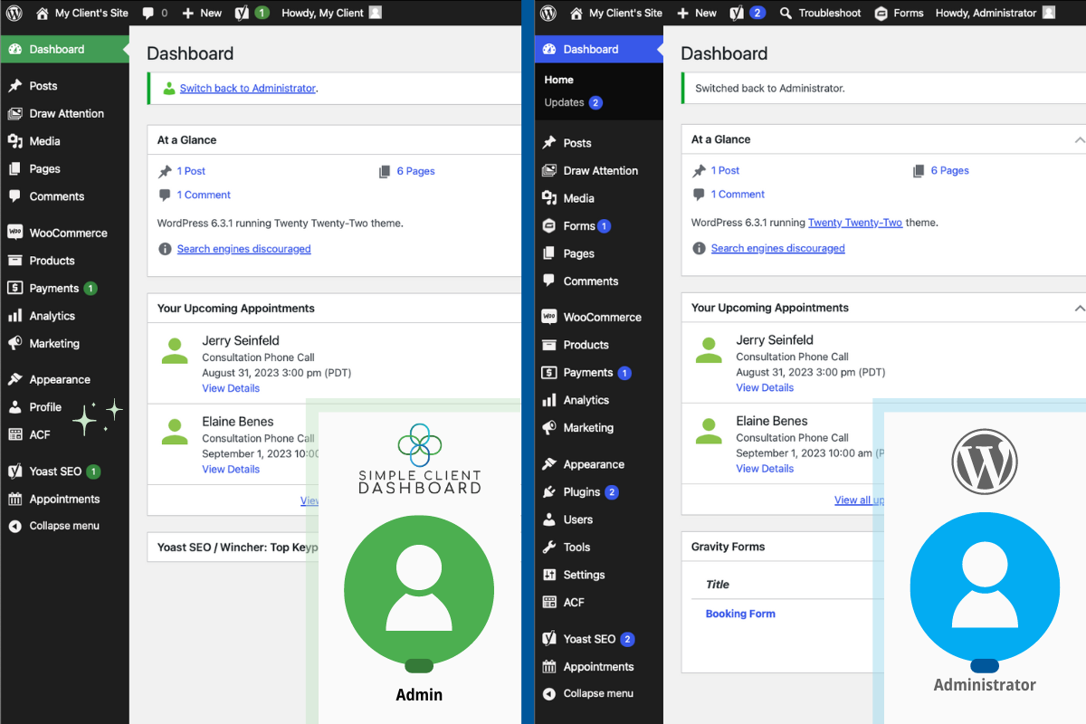Click Switch back to Administrator link
This screenshot has height=724, width=1086.
tap(248, 88)
